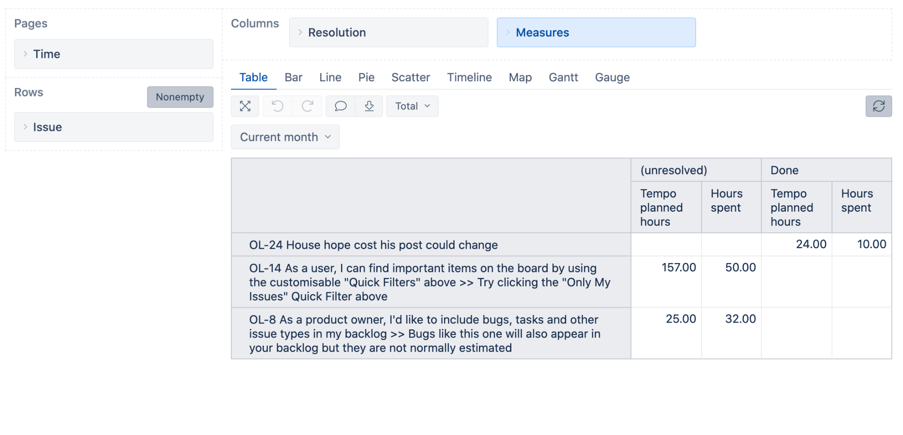
Task: Expand the Resolution dimension chevron
Action: [x=300, y=32]
